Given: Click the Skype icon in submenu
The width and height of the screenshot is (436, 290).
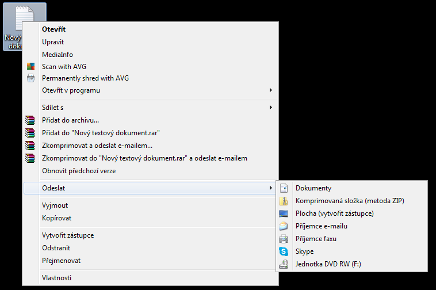Looking at the screenshot, I should [284, 251].
